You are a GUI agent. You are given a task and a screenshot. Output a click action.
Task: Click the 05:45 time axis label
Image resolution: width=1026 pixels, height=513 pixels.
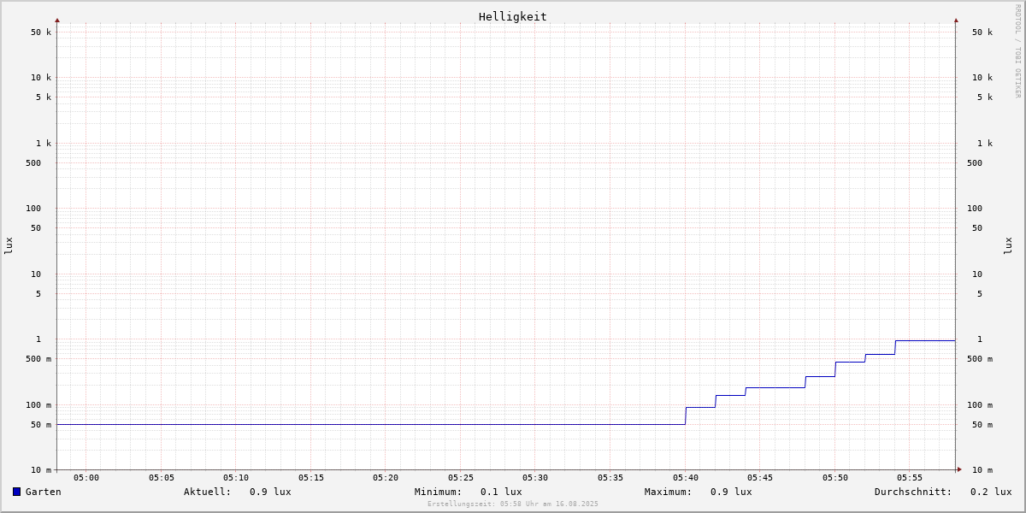tap(760, 478)
